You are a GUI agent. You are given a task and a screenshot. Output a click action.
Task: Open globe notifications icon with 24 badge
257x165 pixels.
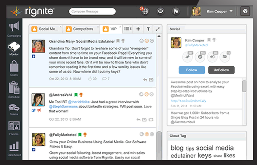[145, 11]
